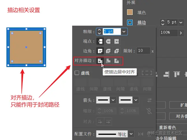Align stroke to center icon

[100, 61]
